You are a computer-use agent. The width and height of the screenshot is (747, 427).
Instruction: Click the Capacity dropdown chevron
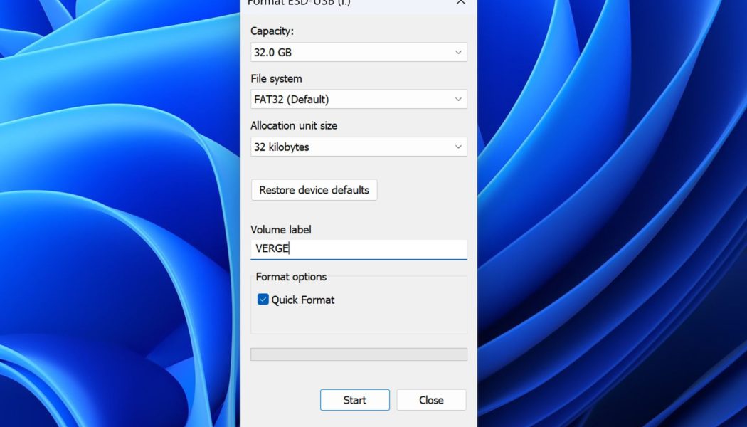point(459,52)
